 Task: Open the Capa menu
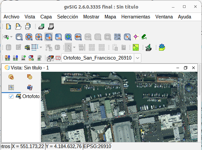pos(46,17)
